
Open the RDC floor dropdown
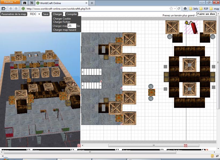point(35,14)
